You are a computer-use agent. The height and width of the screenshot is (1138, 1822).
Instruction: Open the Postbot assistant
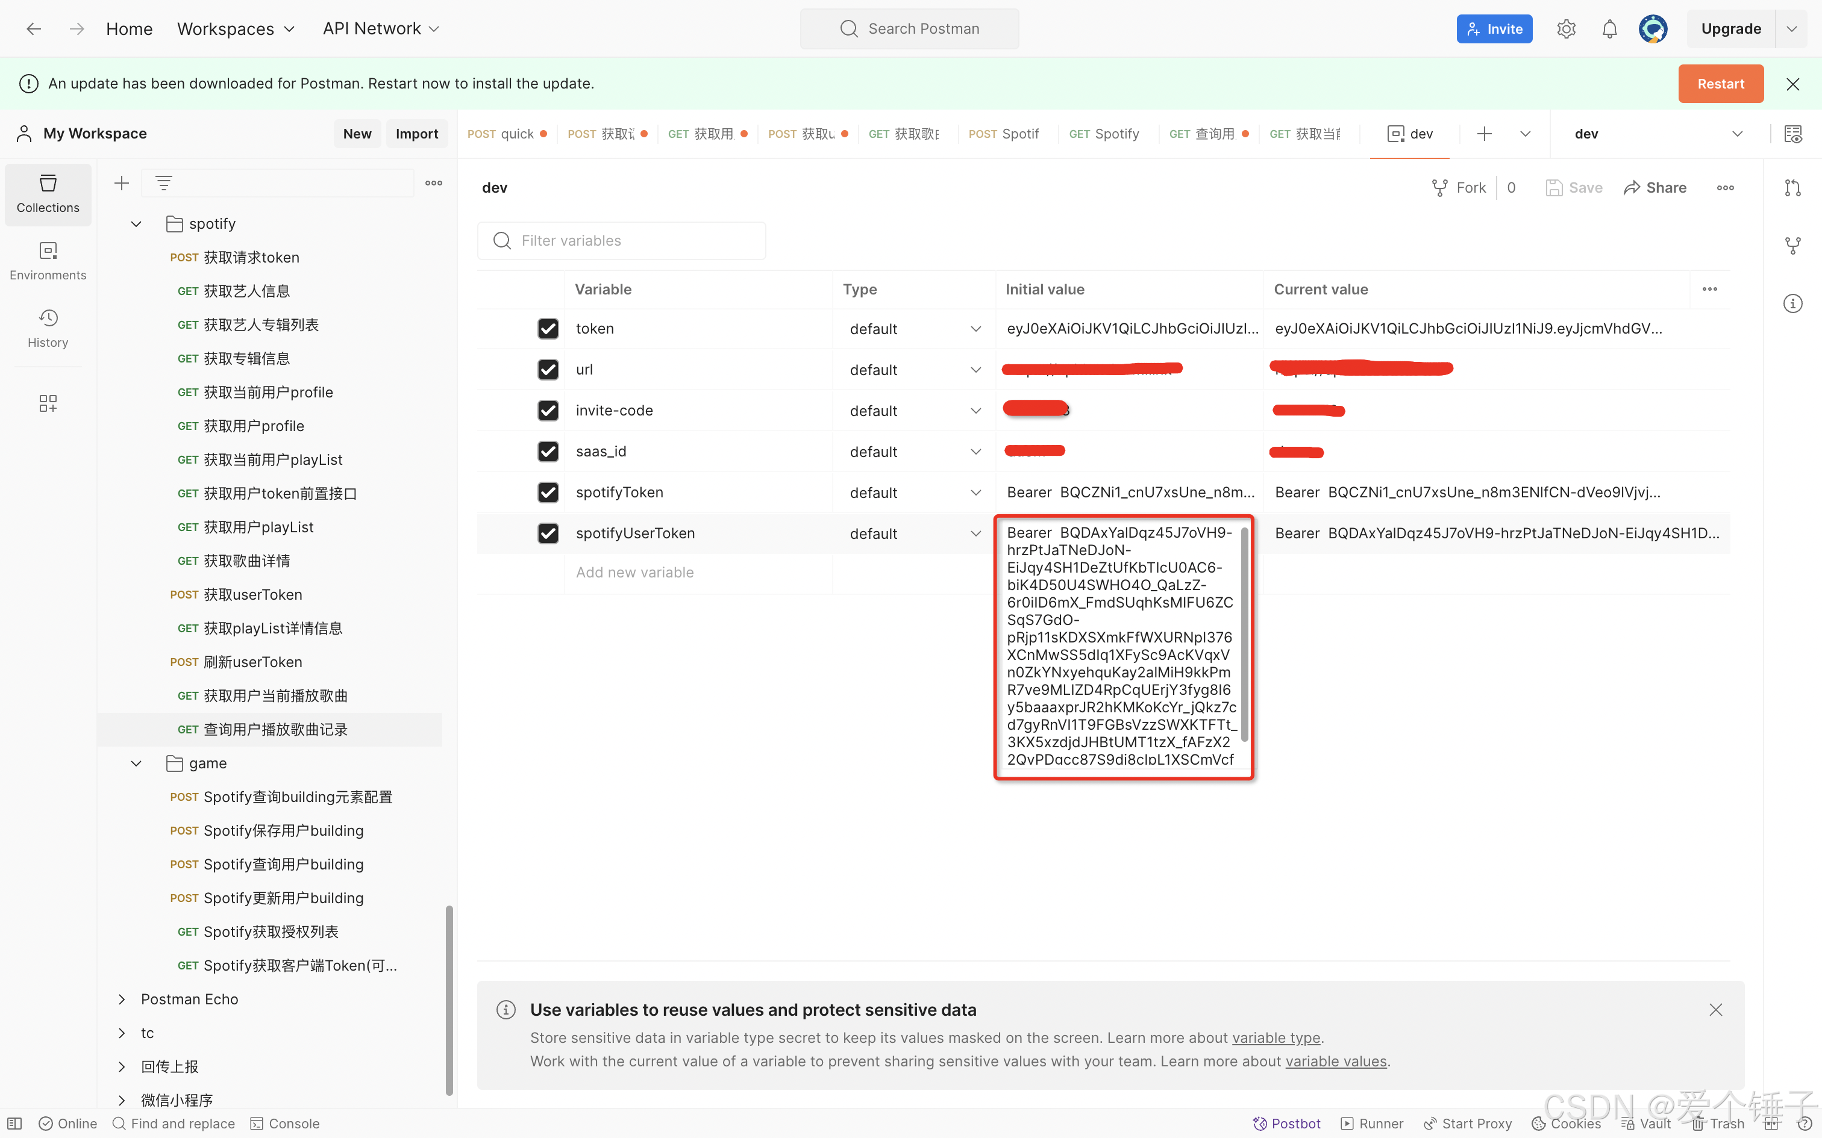click(1287, 1123)
